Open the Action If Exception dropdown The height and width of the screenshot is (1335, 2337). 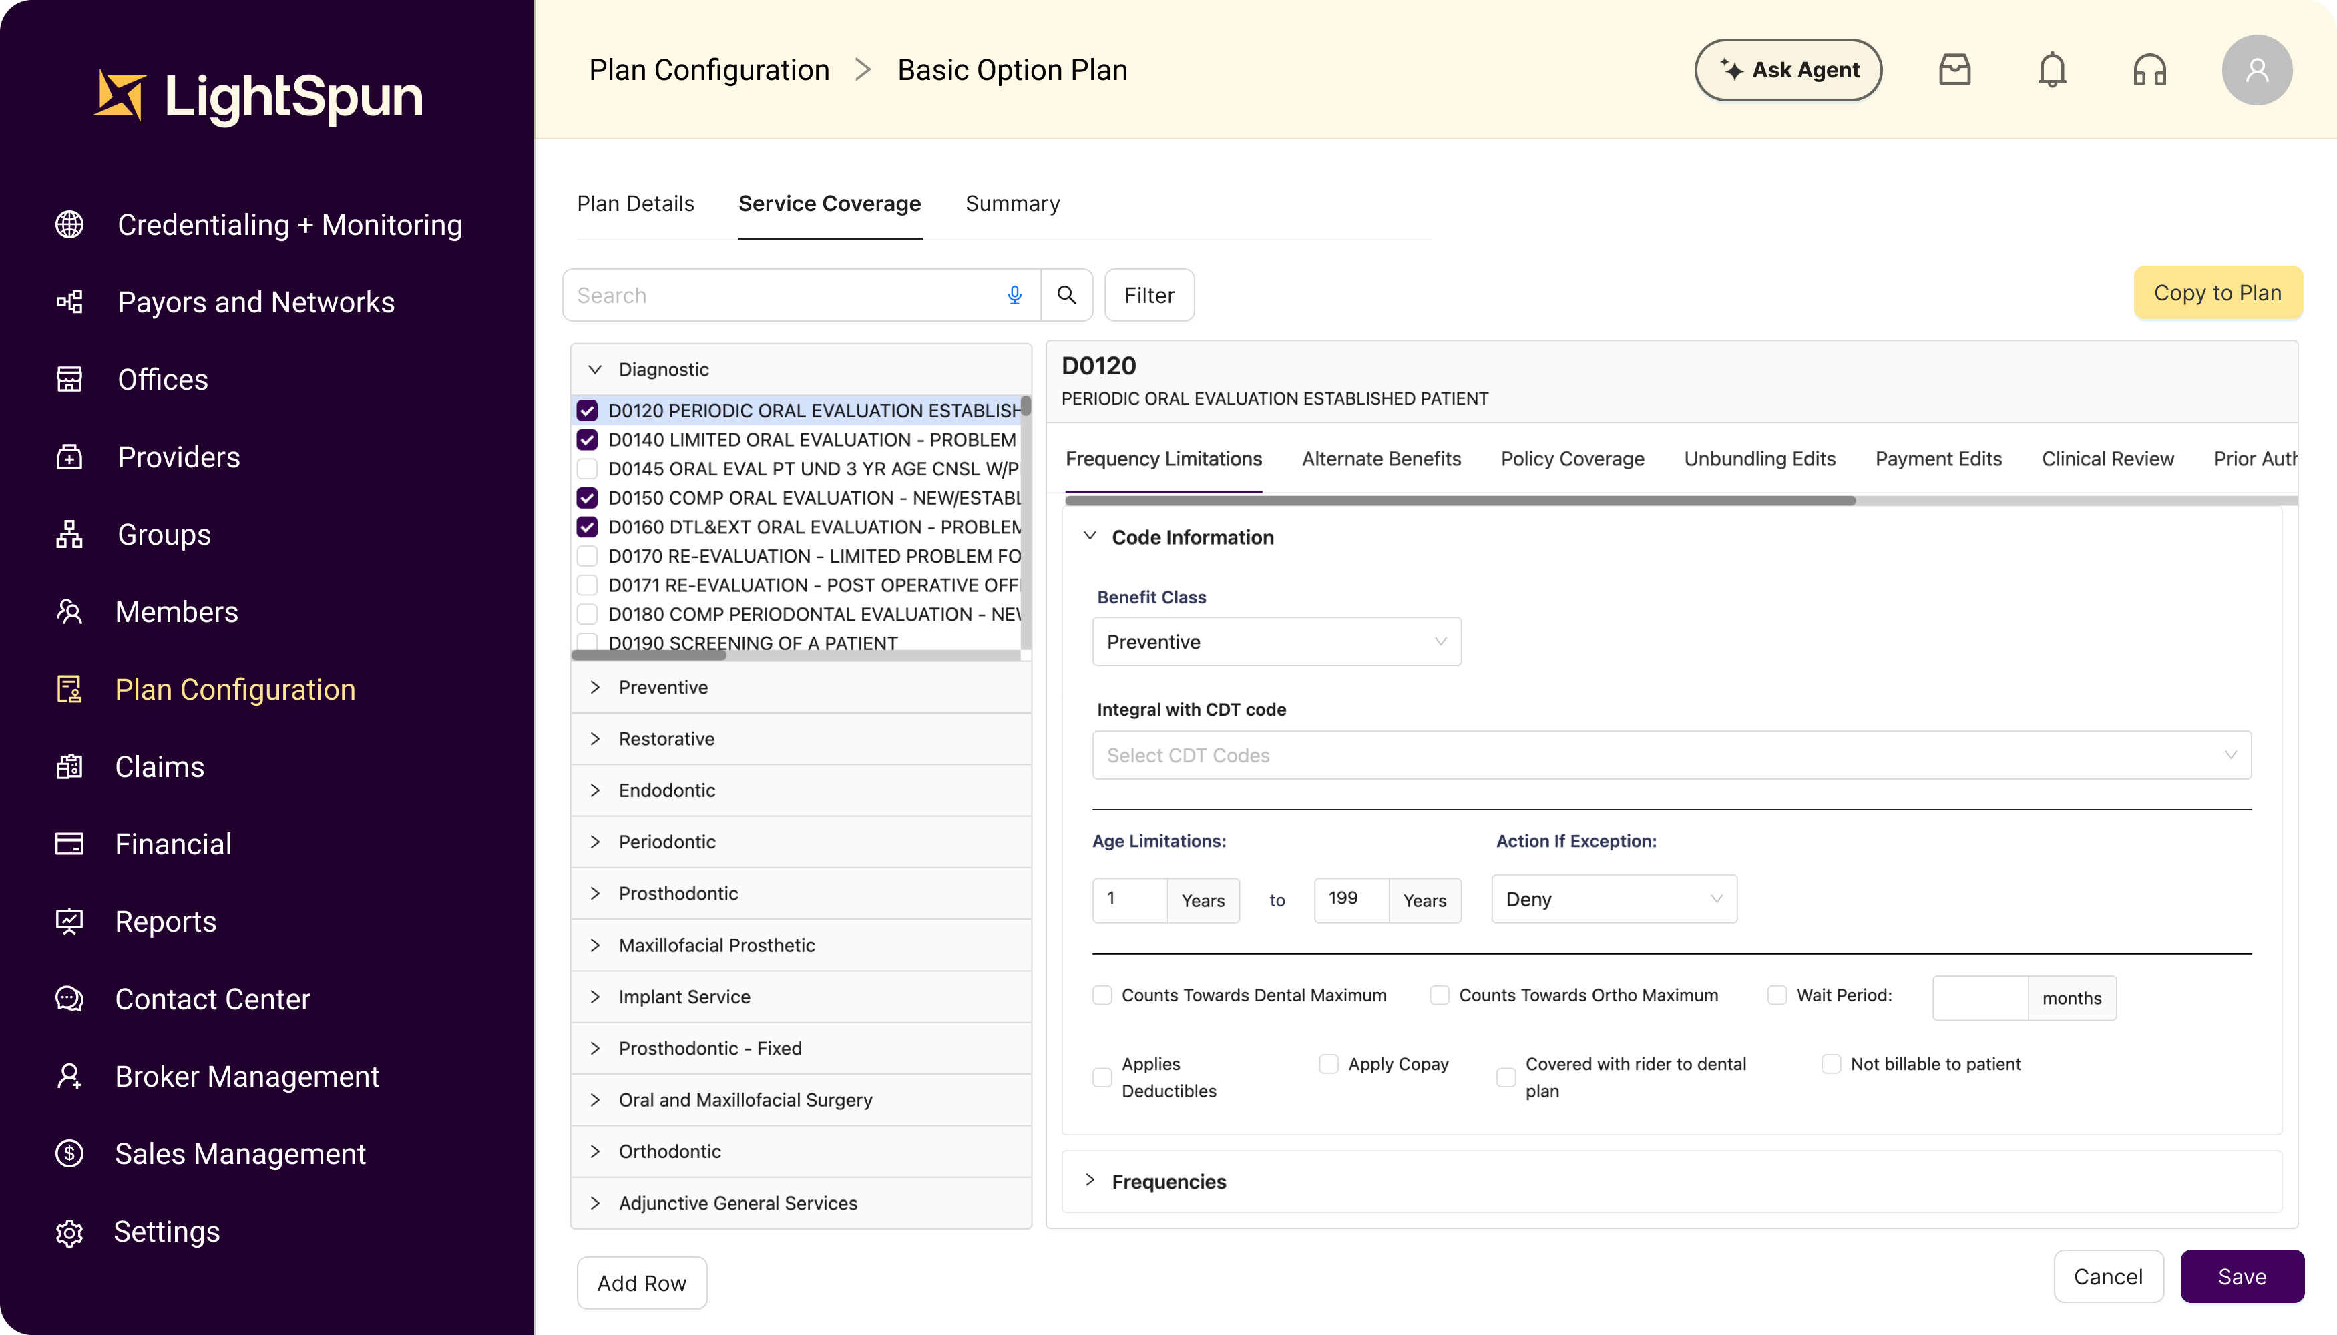pos(1615,900)
